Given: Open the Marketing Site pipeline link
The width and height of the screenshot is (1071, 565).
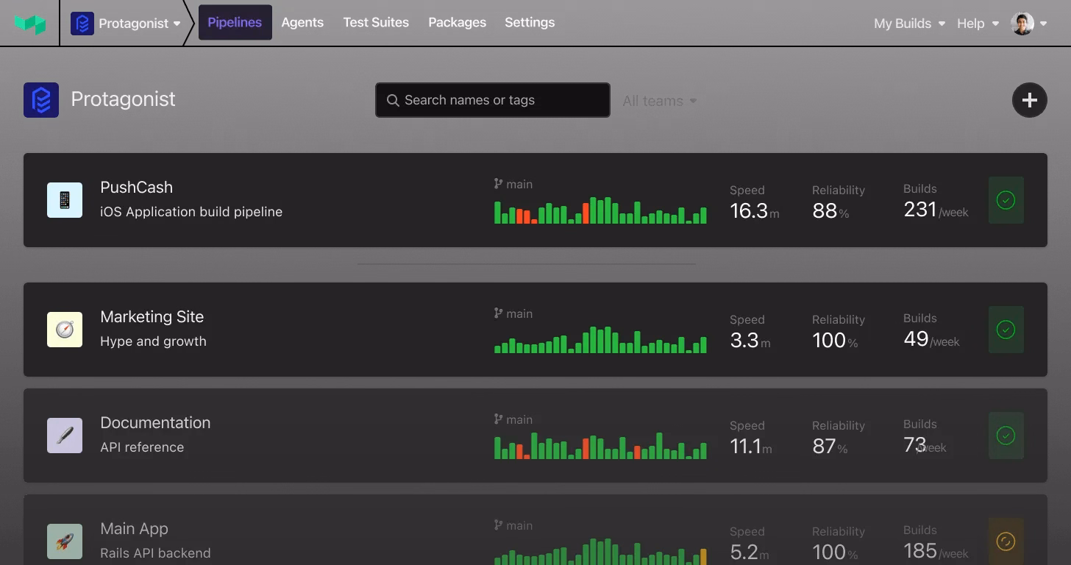Looking at the screenshot, I should pos(152,317).
